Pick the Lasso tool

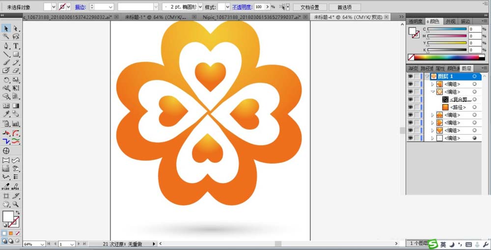(x=16, y=37)
